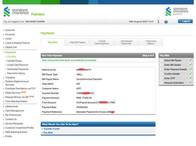The height and width of the screenshot is (146, 196).
Task: Click the Pay Bills next-step link
Action: pos(48,132)
